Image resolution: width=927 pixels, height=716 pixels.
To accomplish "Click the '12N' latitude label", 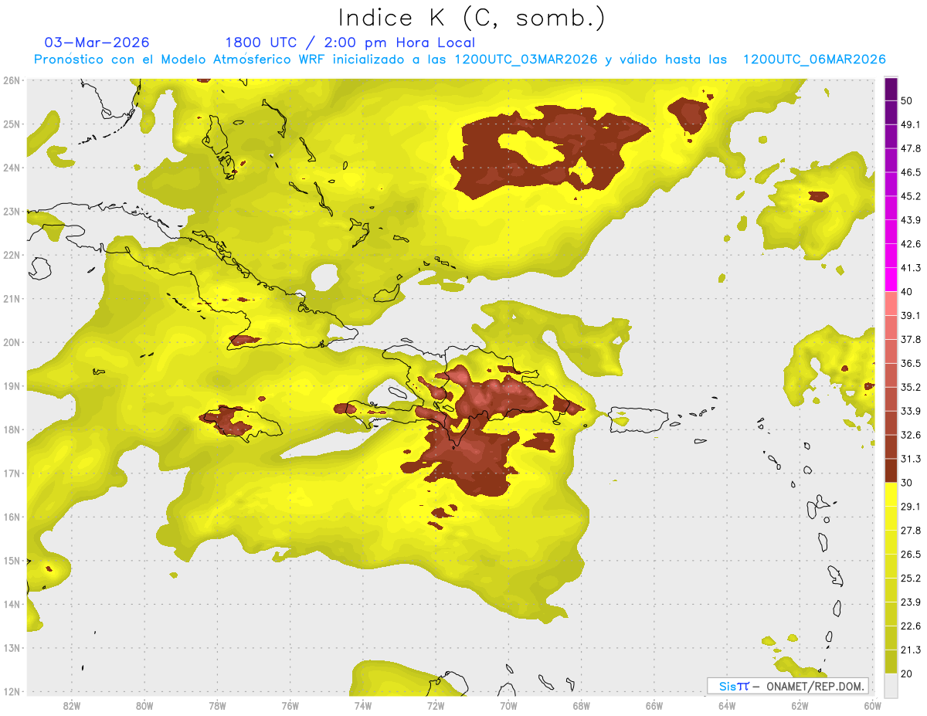I will 12,691.
